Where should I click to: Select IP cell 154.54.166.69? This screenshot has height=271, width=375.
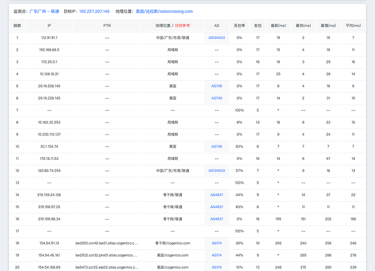click(49, 267)
